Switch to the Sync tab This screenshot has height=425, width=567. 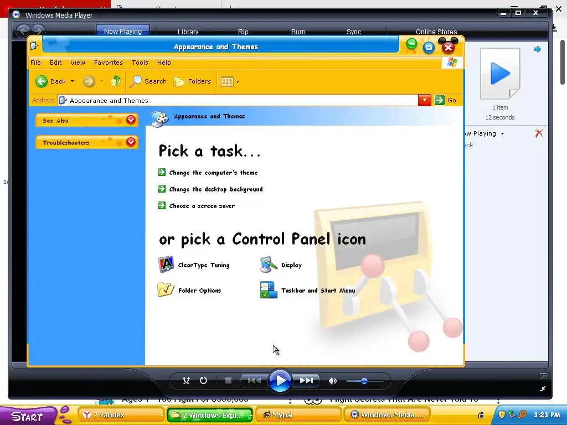354,32
